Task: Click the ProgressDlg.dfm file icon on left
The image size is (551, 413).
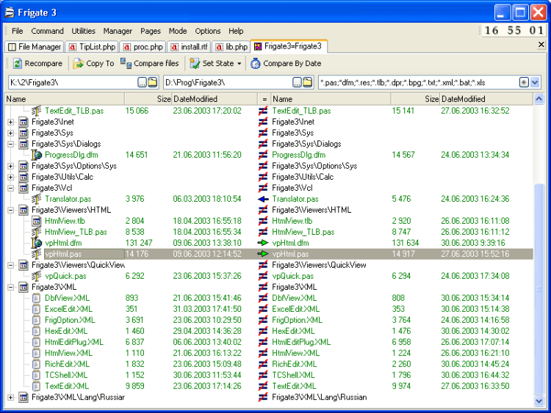Action: pyautogui.click(x=37, y=155)
